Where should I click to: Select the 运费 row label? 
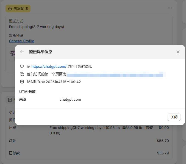12,128
